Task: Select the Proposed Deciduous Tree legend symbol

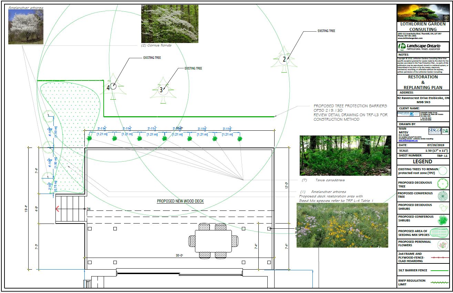Action: (443, 184)
